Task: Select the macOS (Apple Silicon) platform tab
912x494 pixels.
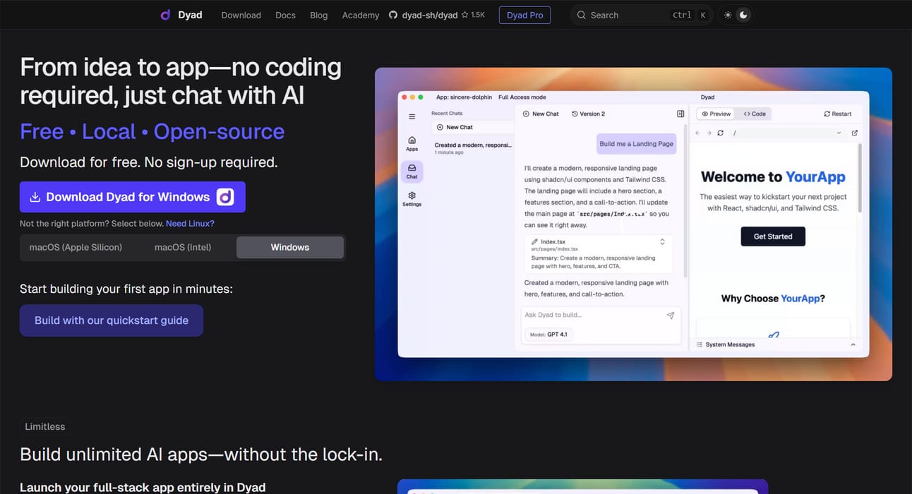Action: click(x=76, y=247)
